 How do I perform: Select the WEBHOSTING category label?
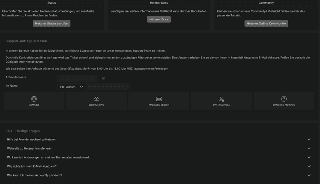tap(96, 105)
